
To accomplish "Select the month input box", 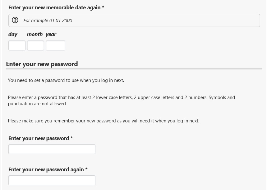I will pyautogui.click(x=35, y=45).
